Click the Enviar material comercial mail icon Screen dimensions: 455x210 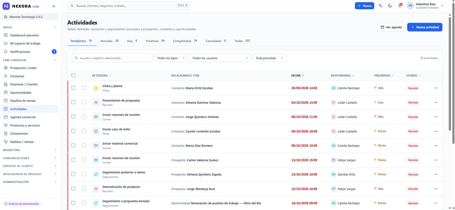click(x=96, y=146)
